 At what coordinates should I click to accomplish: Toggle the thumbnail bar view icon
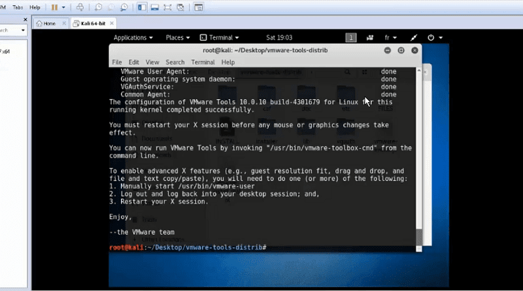coord(155,7)
